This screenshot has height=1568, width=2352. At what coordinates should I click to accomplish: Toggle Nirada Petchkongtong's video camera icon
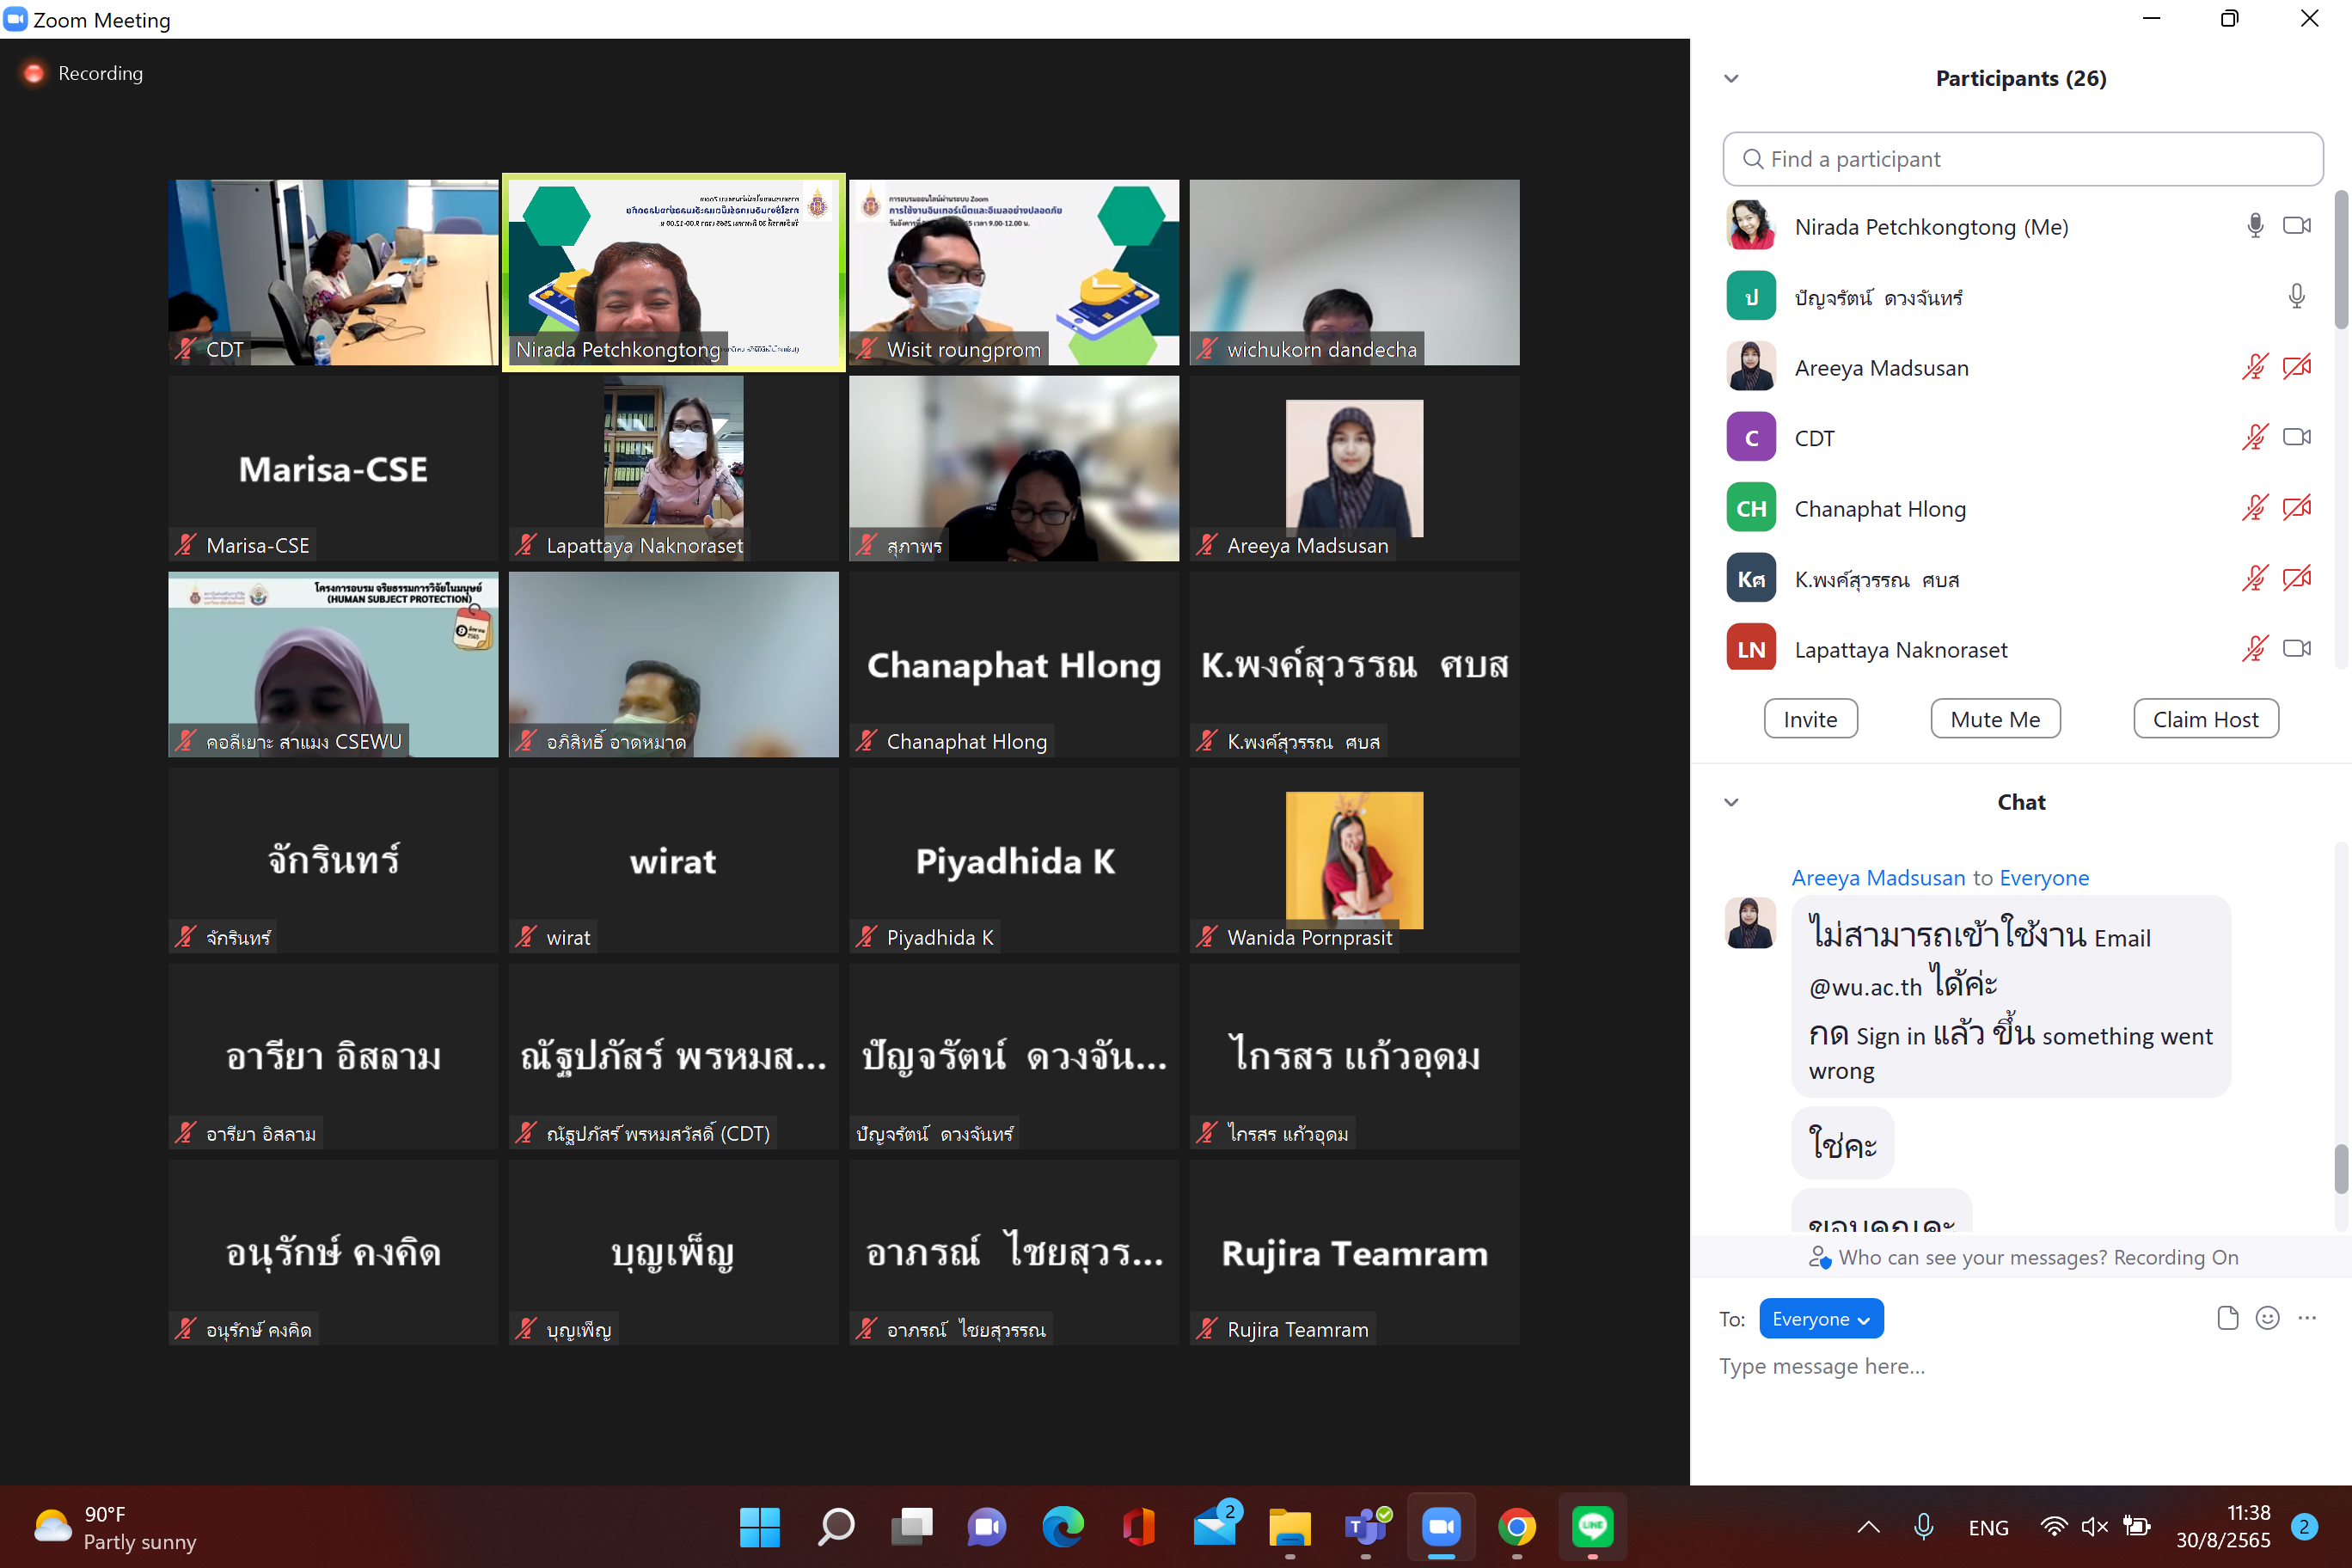click(x=2296, y=226)
